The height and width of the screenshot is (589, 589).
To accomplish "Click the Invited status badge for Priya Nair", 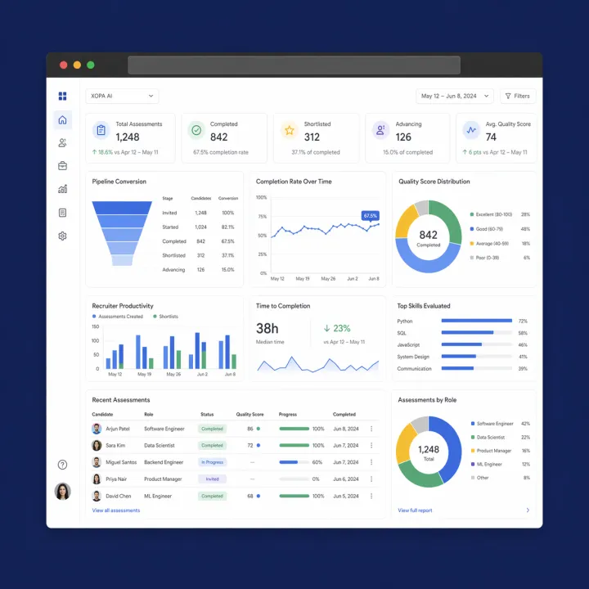I will click(212, 479).
